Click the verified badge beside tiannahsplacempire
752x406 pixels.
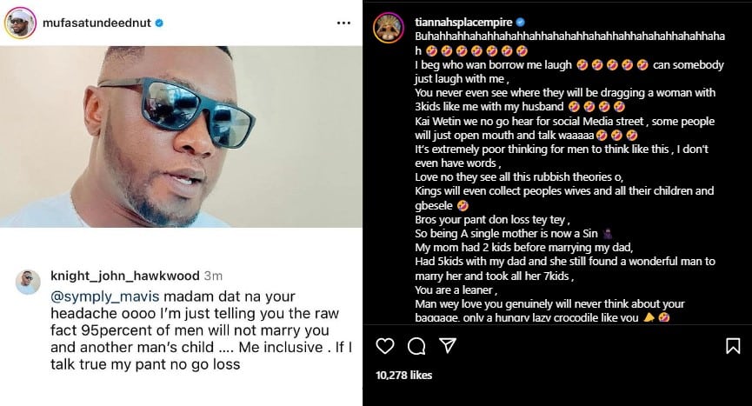(520, 22)
